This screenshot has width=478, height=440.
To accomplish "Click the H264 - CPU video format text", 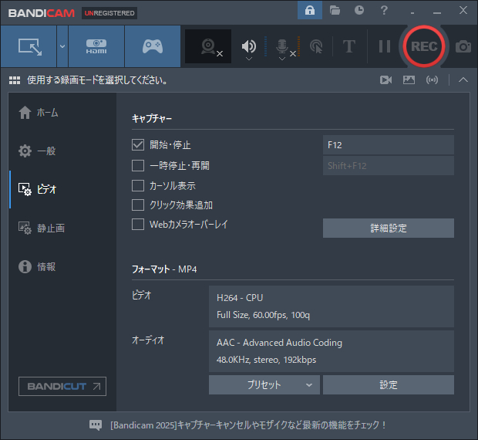I will [240, 298].
